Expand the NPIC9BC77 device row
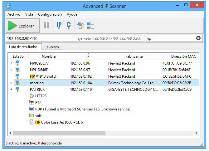209x151 pixels. coord(11,63)
